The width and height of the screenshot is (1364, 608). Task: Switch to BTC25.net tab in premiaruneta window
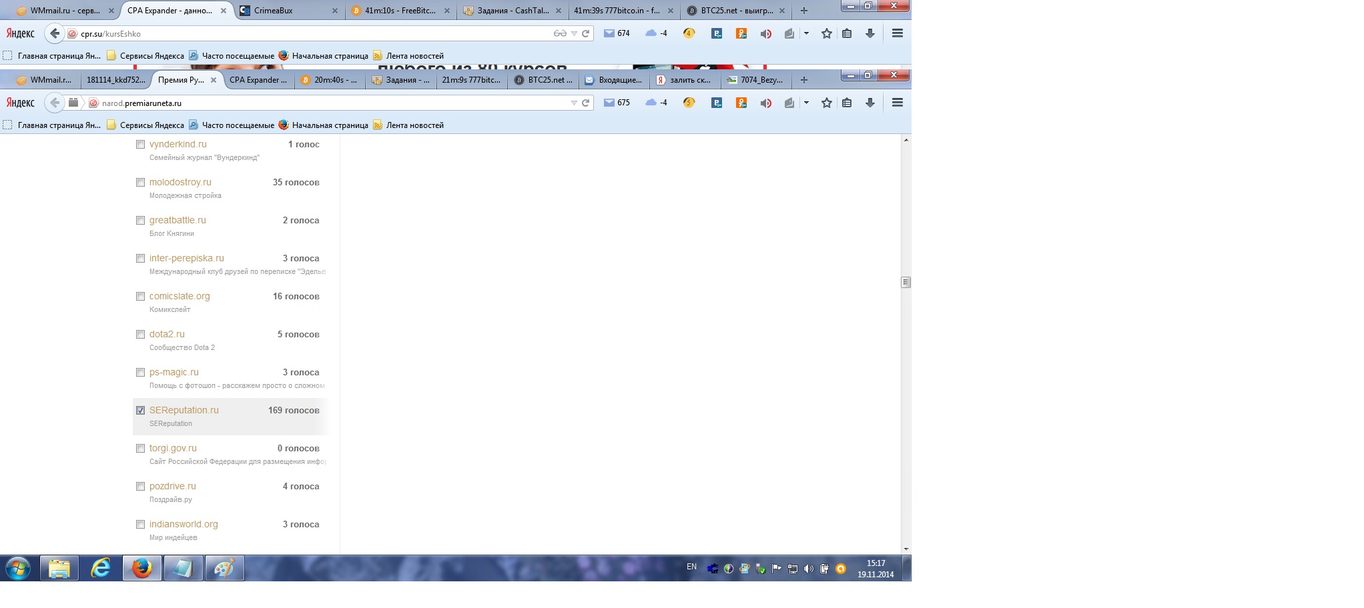(x=543, y=80)
